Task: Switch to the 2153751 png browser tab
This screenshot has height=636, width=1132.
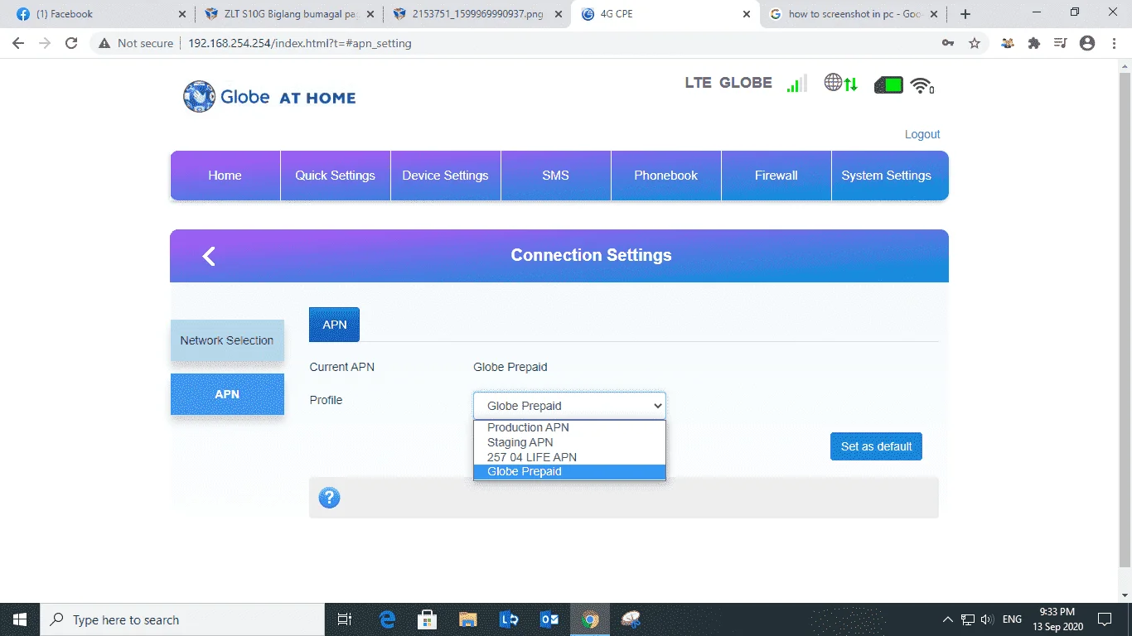Action: coord(477,14)
